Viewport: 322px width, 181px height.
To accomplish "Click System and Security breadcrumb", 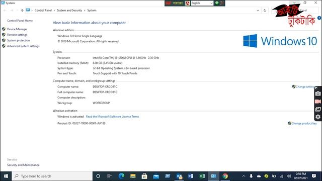I will [69, 10].
